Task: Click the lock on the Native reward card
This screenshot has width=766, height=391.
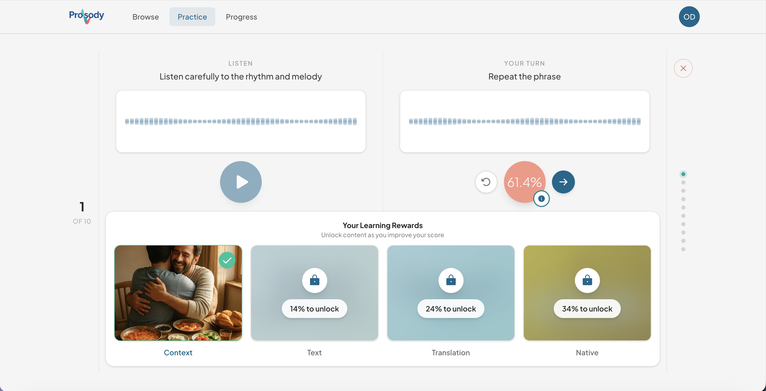Action: coord(587,280)
